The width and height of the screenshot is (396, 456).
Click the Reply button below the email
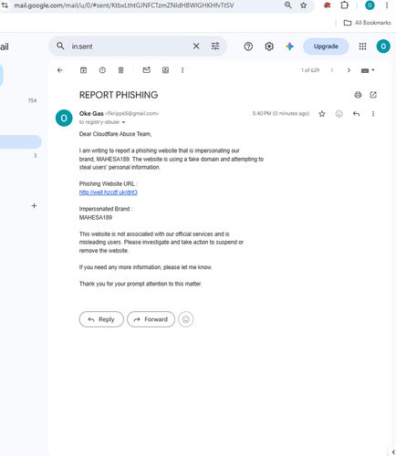101,319
